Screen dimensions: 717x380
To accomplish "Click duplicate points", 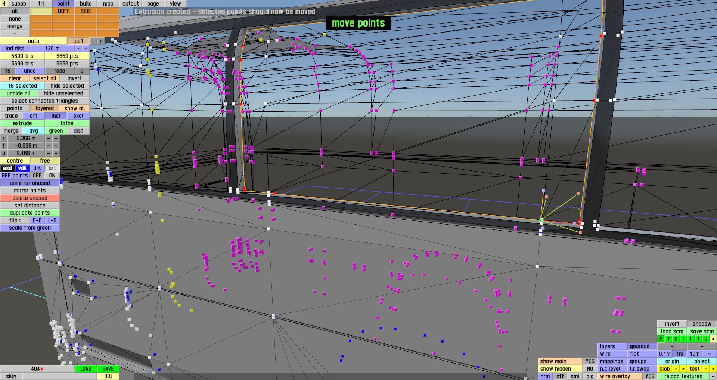I will tap(30, 213).
